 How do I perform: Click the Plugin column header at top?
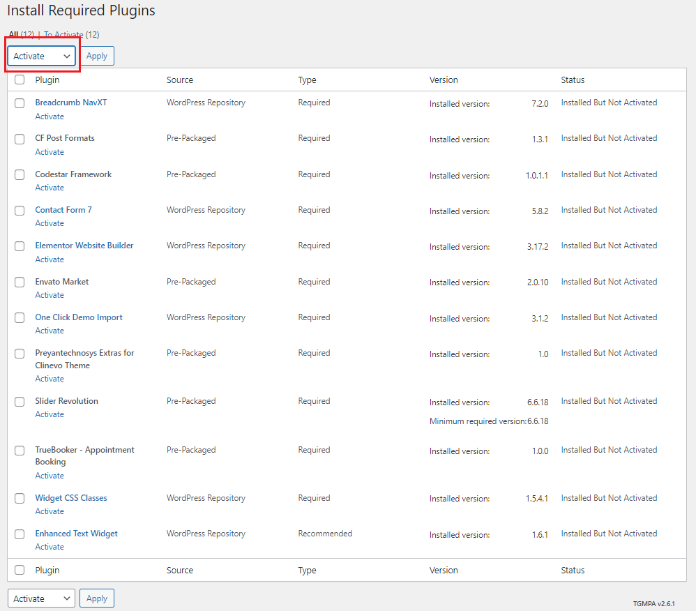point(47,80)
